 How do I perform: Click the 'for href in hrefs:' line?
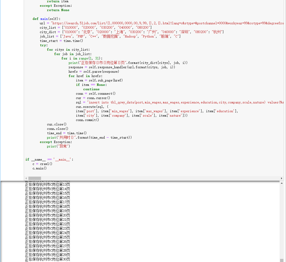tap(85, 76)
